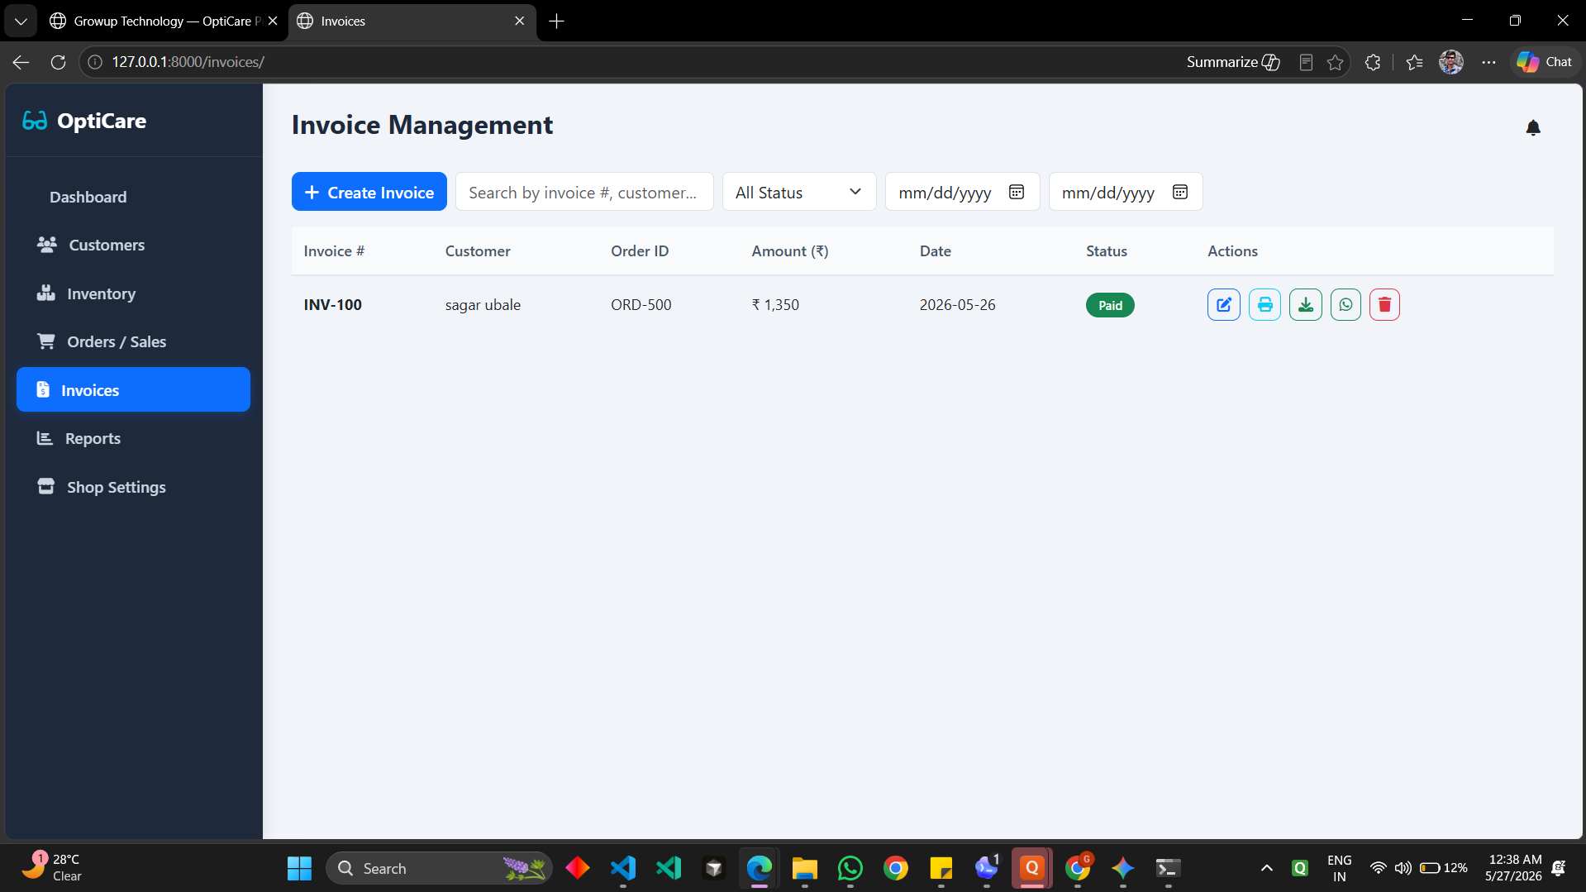Click the OptiCare glasses logo
The image size is (1586, 892).
[35, 121]
